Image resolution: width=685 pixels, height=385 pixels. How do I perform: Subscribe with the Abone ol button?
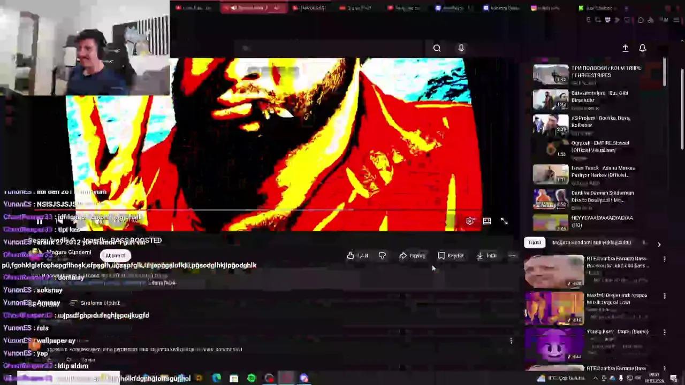[x=116, y=256]
